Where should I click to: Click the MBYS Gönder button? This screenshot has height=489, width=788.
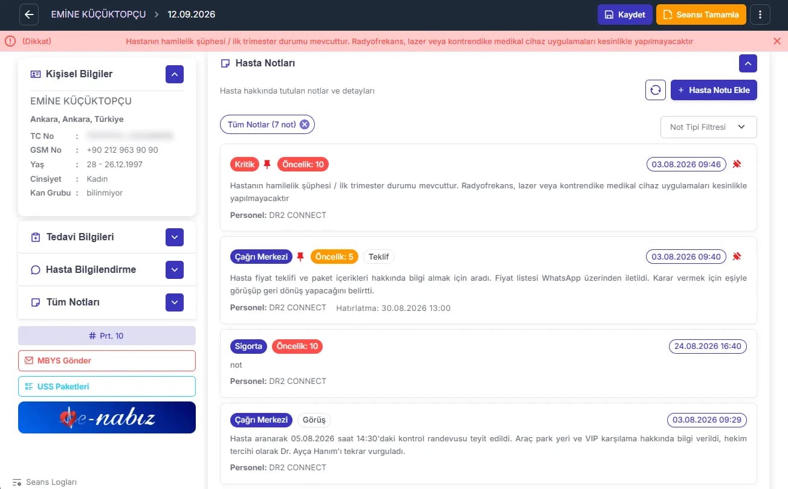tap(107, 360)
